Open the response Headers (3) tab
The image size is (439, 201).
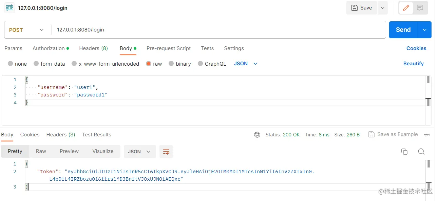[x=61, y=135]
